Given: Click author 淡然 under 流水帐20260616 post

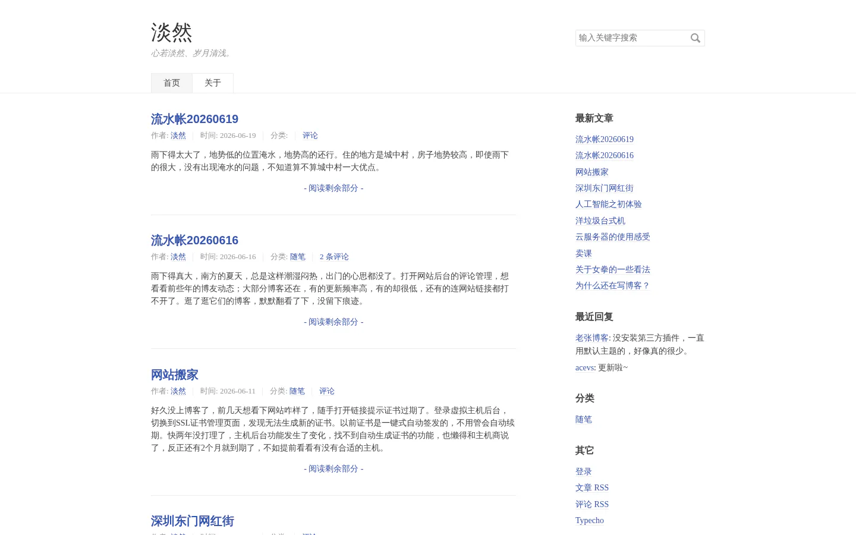Looking at the screenshot, I should (178, 257).
